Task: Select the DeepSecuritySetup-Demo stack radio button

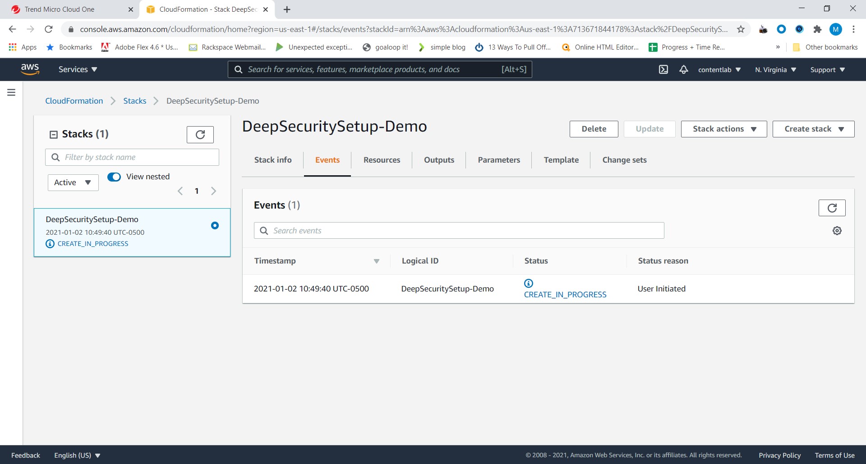Action: click(x=215, y=226)
